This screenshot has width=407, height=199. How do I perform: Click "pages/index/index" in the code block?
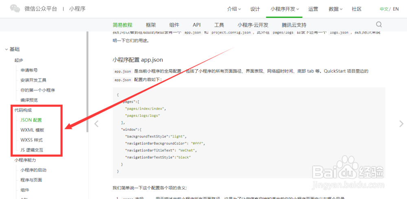tap(145, 109)
